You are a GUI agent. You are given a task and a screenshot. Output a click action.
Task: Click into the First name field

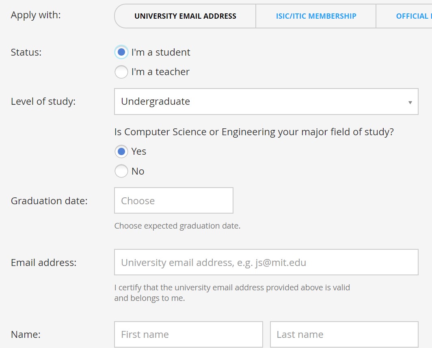click(188, 335)
